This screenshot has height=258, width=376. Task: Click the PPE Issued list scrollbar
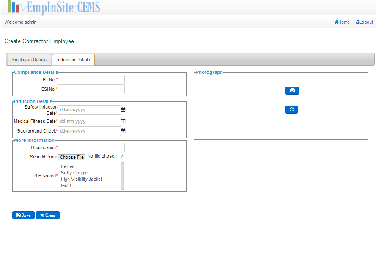pos(122,176)
